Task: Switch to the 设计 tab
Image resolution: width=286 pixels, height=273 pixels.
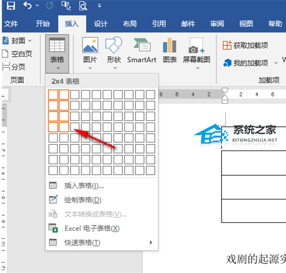Action: click(101, 24)
